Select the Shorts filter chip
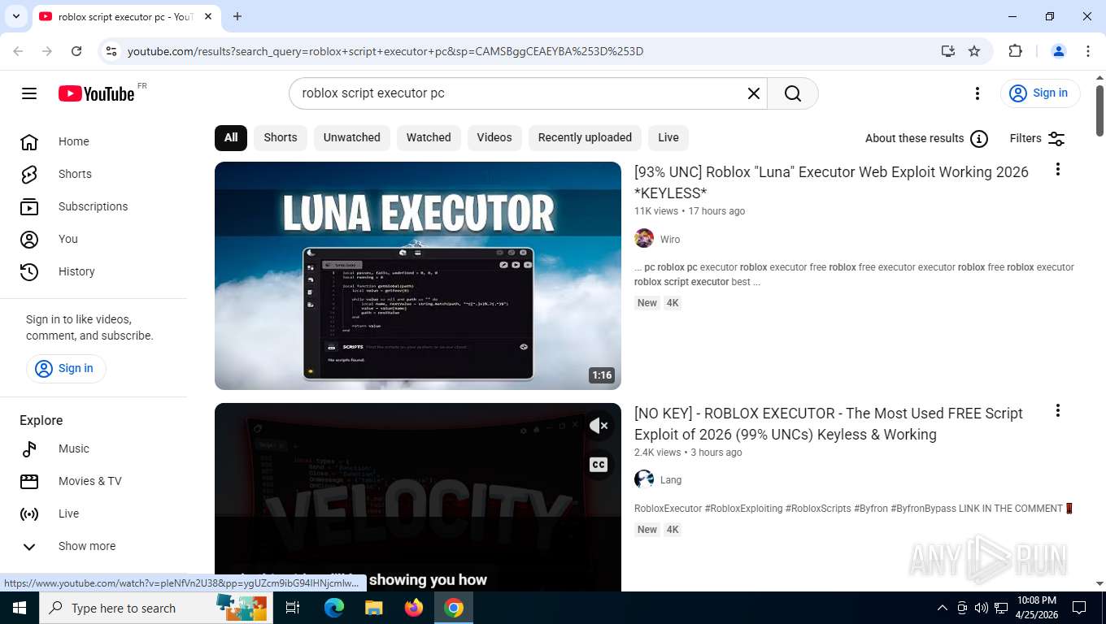 click(x=281, y=137)
